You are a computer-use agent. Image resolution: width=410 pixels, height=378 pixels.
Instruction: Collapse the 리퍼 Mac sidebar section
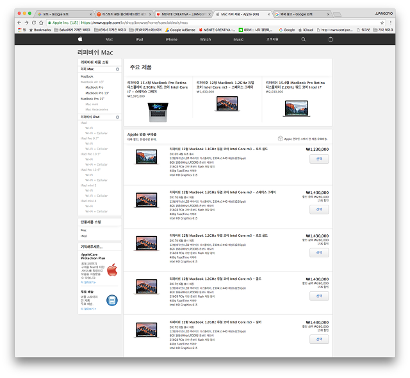tap(117, 69)
